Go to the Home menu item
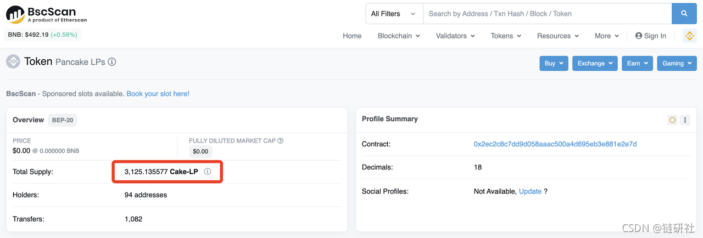 352,36
